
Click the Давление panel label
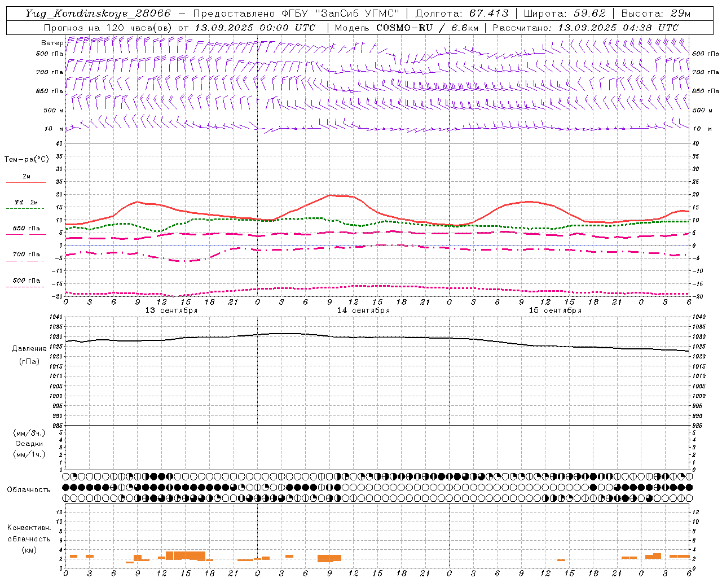29,349
